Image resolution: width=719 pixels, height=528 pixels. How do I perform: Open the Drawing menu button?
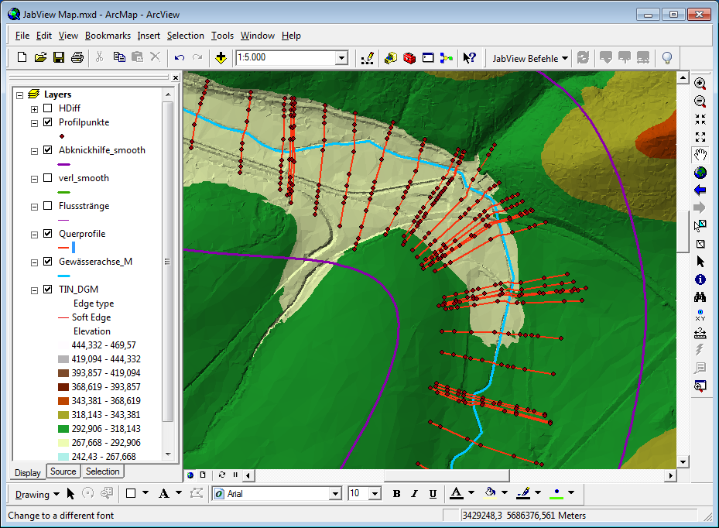36,494
